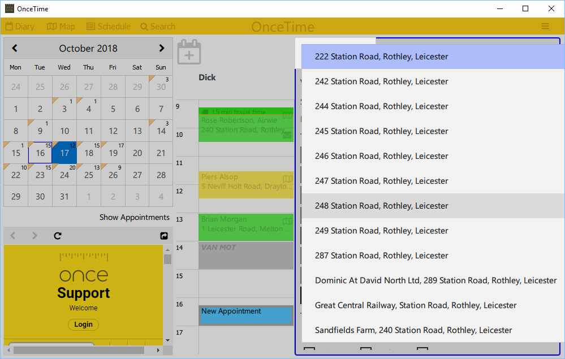The height and width of the screenshot is (359, 565).
Task: Choose October 12 in the calendar
Action: [113, 131]
